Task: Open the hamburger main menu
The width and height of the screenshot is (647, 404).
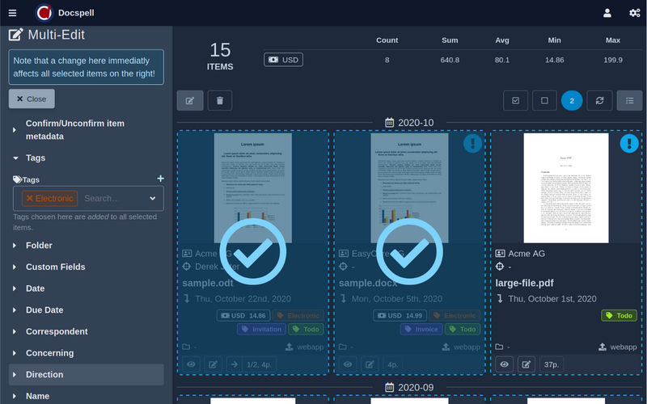Action: [12, 13]
